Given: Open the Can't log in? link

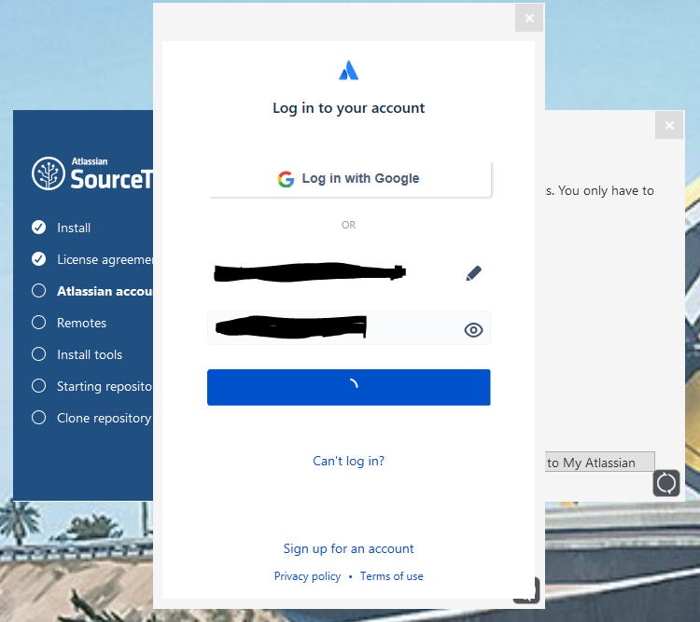Looking at the screenshot, I should [349, 461].
